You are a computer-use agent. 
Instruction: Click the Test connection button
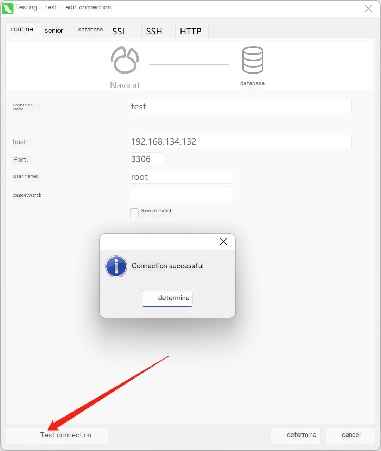click(x=57, y=436)
